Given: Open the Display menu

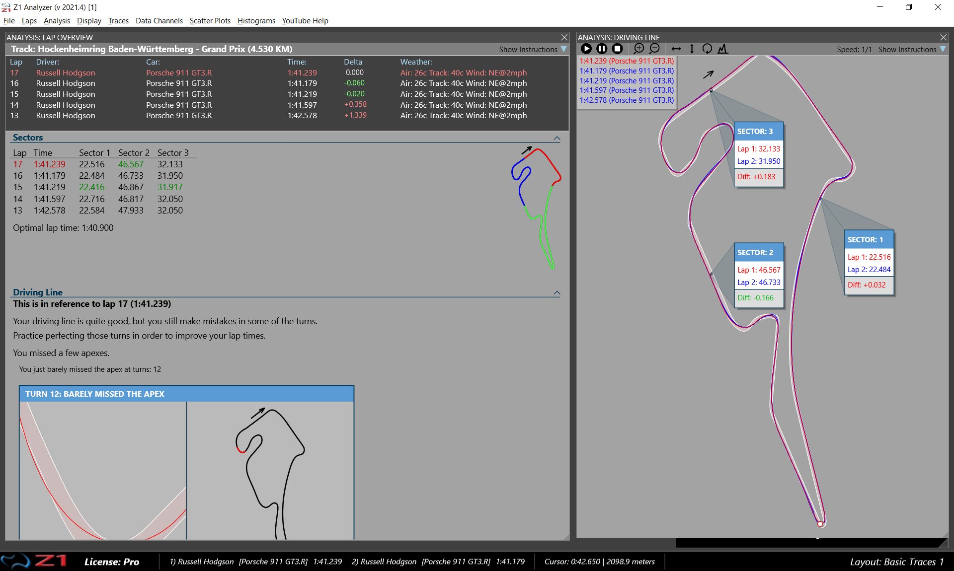Looking at the screenshot, I should (x=89, y=21).
